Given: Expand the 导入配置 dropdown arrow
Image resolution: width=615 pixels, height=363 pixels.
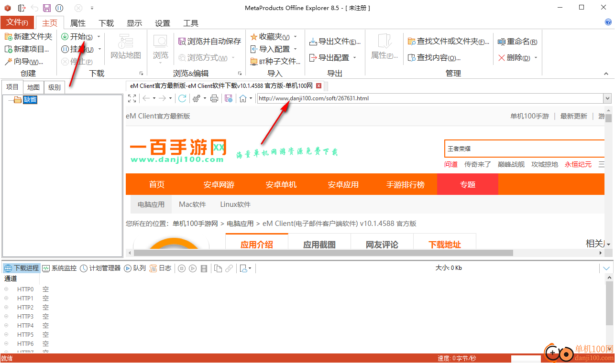Looking at the screenshot, I should pos(295,49).
